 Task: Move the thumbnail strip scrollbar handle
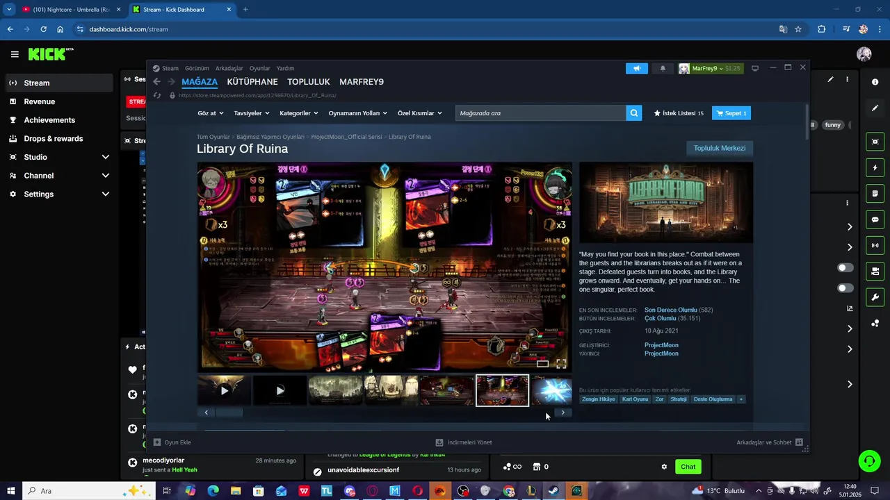click(230, 412)
